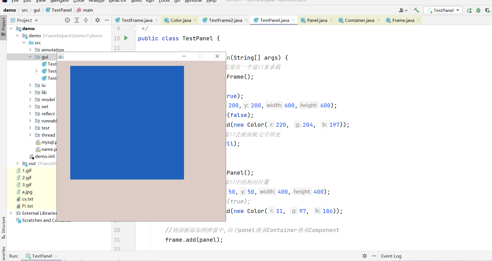Start debugging with the bug icon
The image size is (492, 261).
pyautogui.click(x=478, y=11)
